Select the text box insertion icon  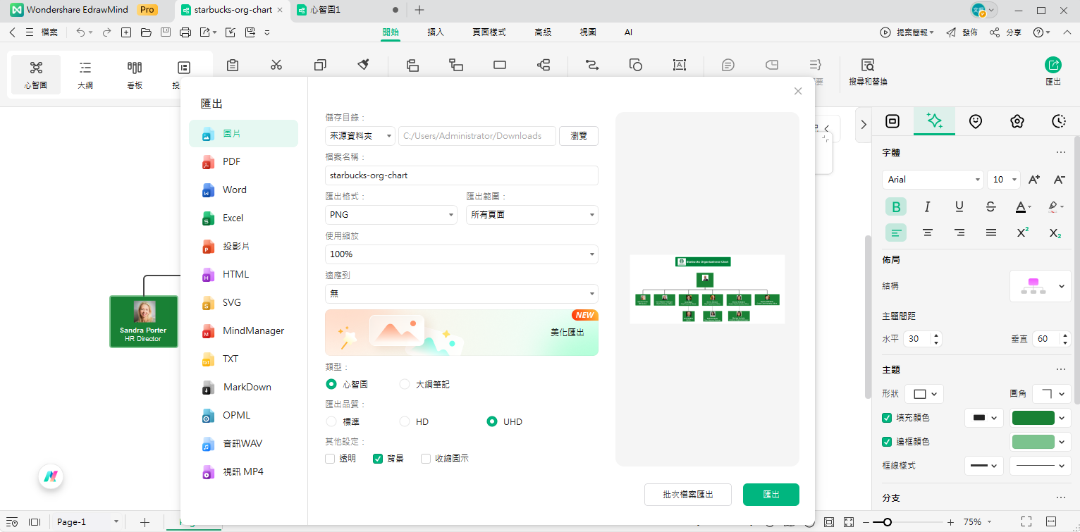pos(679,65)
